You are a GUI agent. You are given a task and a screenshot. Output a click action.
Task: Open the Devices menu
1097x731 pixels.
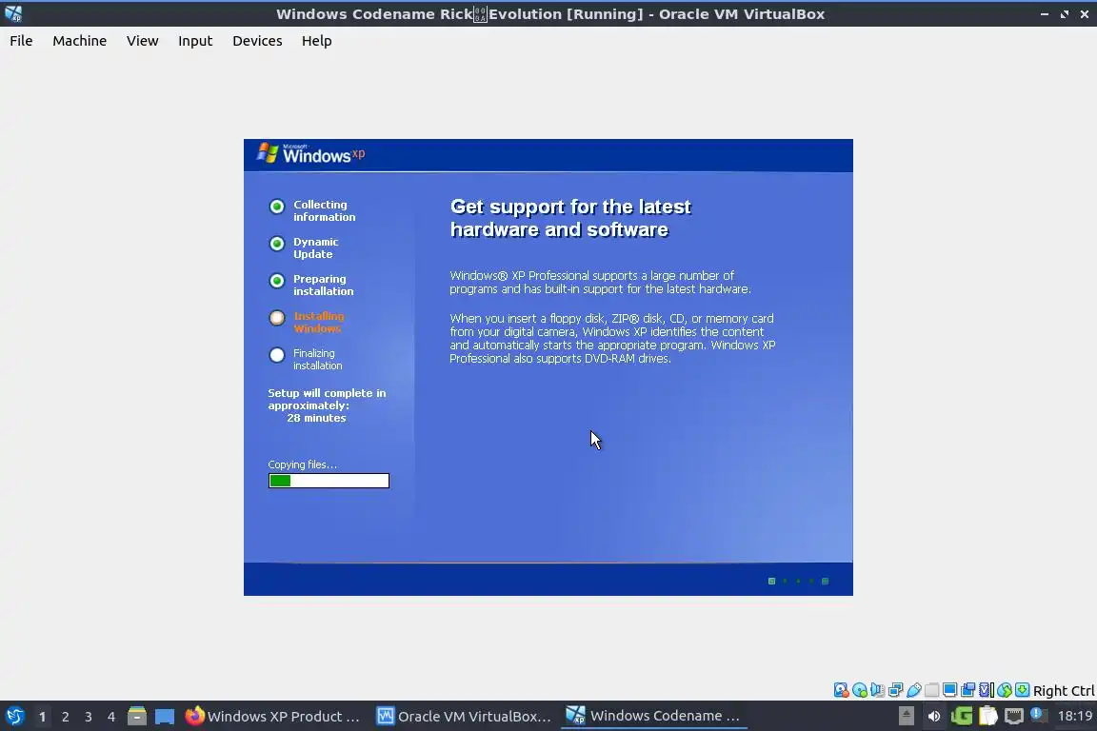[257, 41]
